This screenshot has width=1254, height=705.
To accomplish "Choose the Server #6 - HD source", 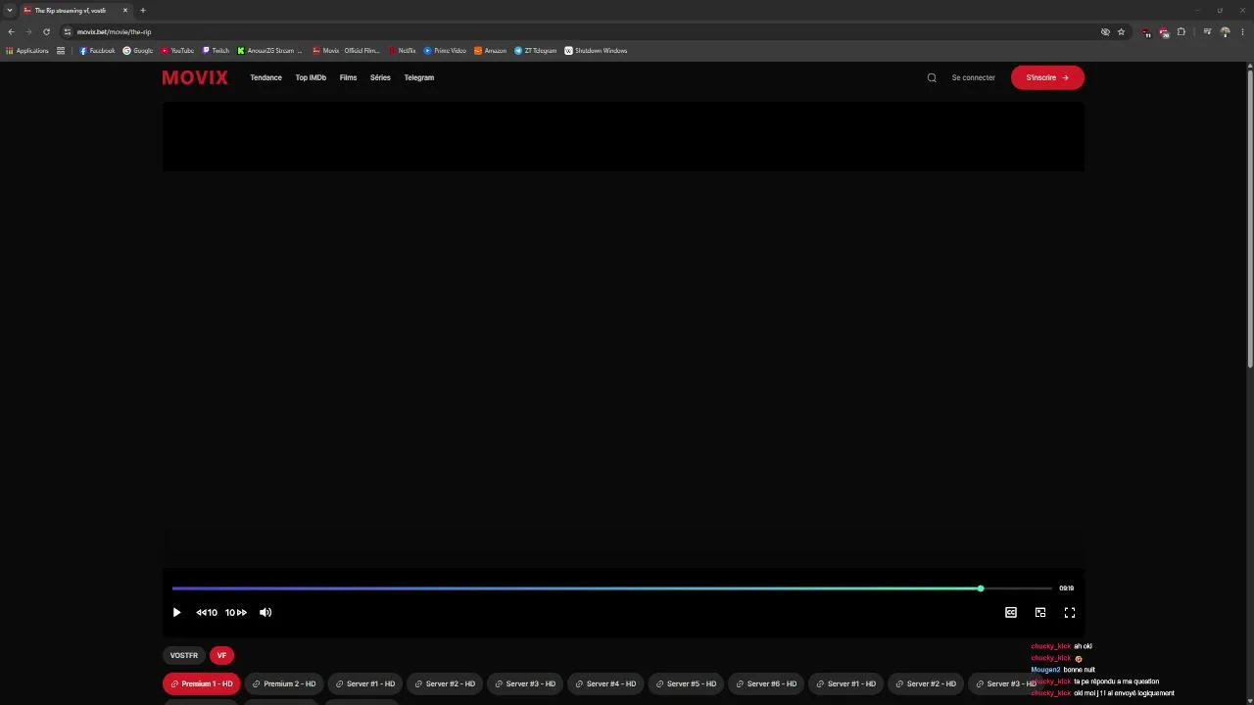I will pos(766,683).
